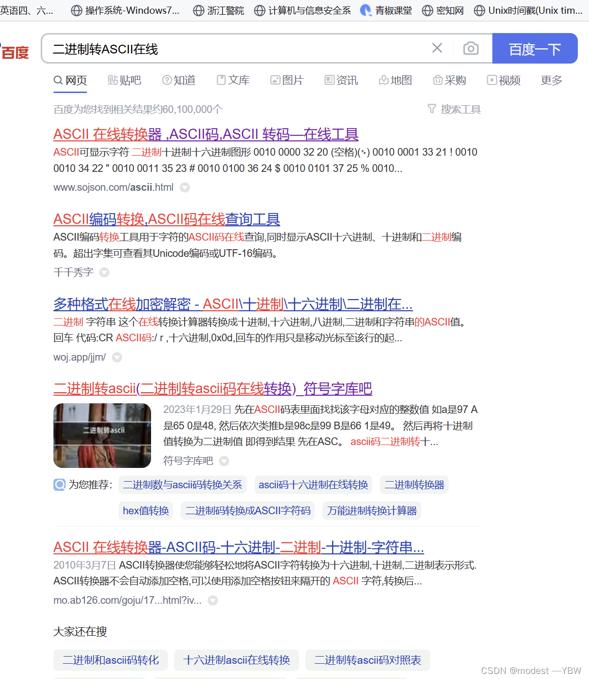Open the 操作系统-Windows7 bookmark
This screenshot has height=679, width=589.
125,10
